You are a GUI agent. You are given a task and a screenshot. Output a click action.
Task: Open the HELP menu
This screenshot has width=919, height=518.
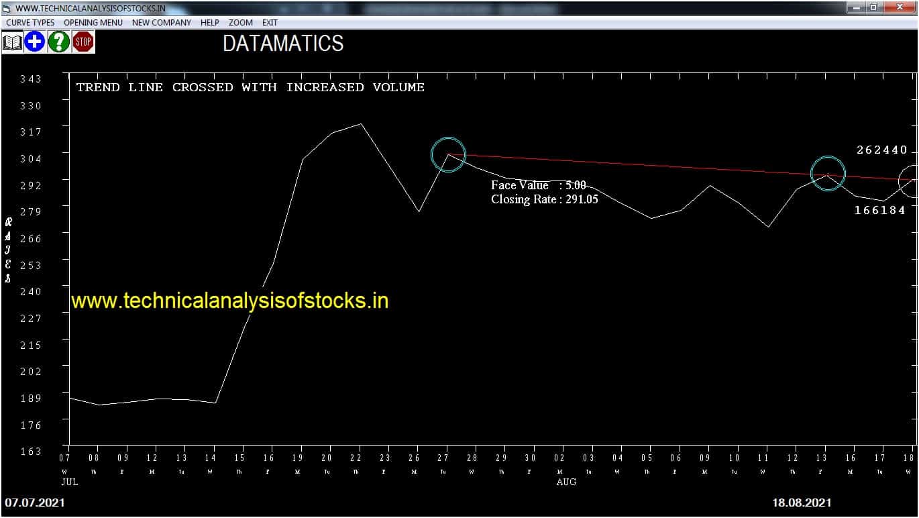point(209,22)
